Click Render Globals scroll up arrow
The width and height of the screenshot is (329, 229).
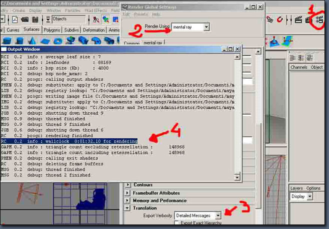click(258, 51)
